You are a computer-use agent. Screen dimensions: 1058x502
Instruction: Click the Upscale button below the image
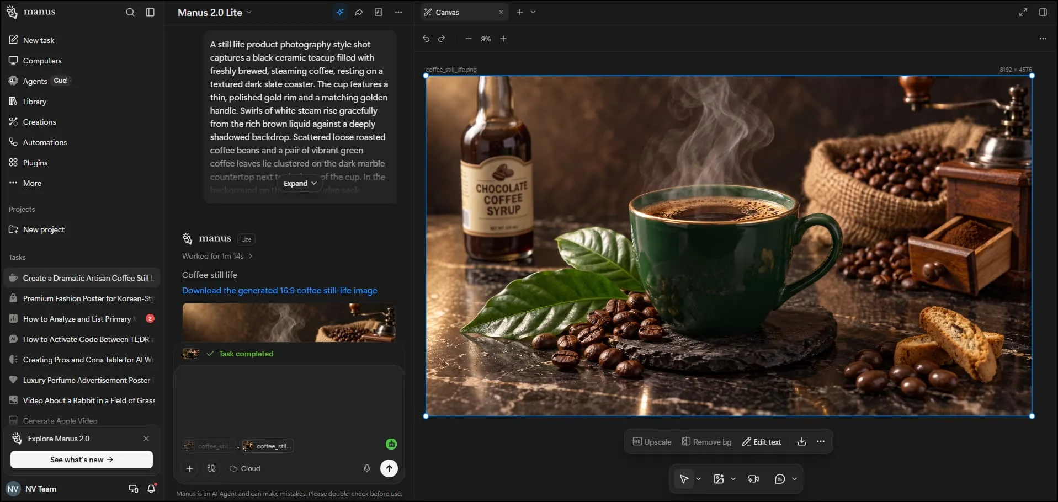click(652, 442)
